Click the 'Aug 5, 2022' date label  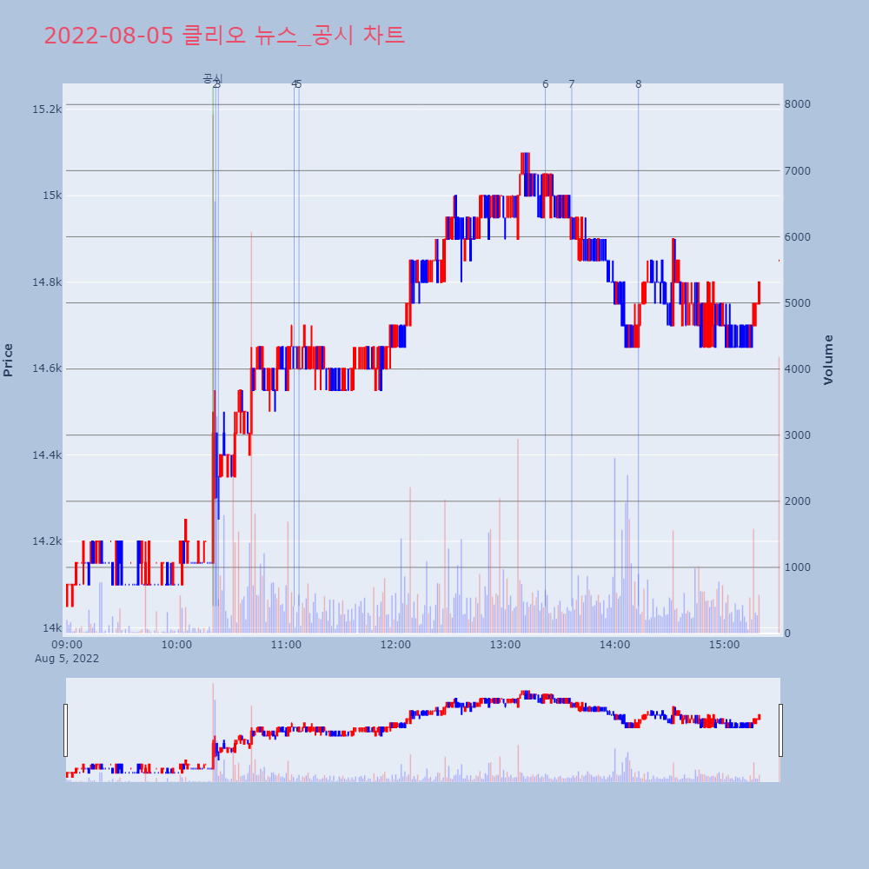pyautogui.click(x=67, y=659)
